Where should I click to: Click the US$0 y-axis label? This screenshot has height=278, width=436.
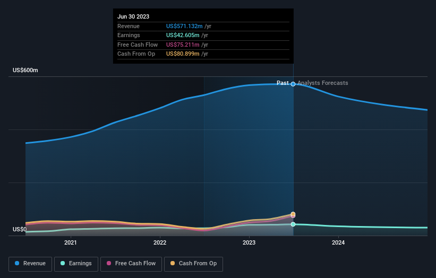coord(20,229)
